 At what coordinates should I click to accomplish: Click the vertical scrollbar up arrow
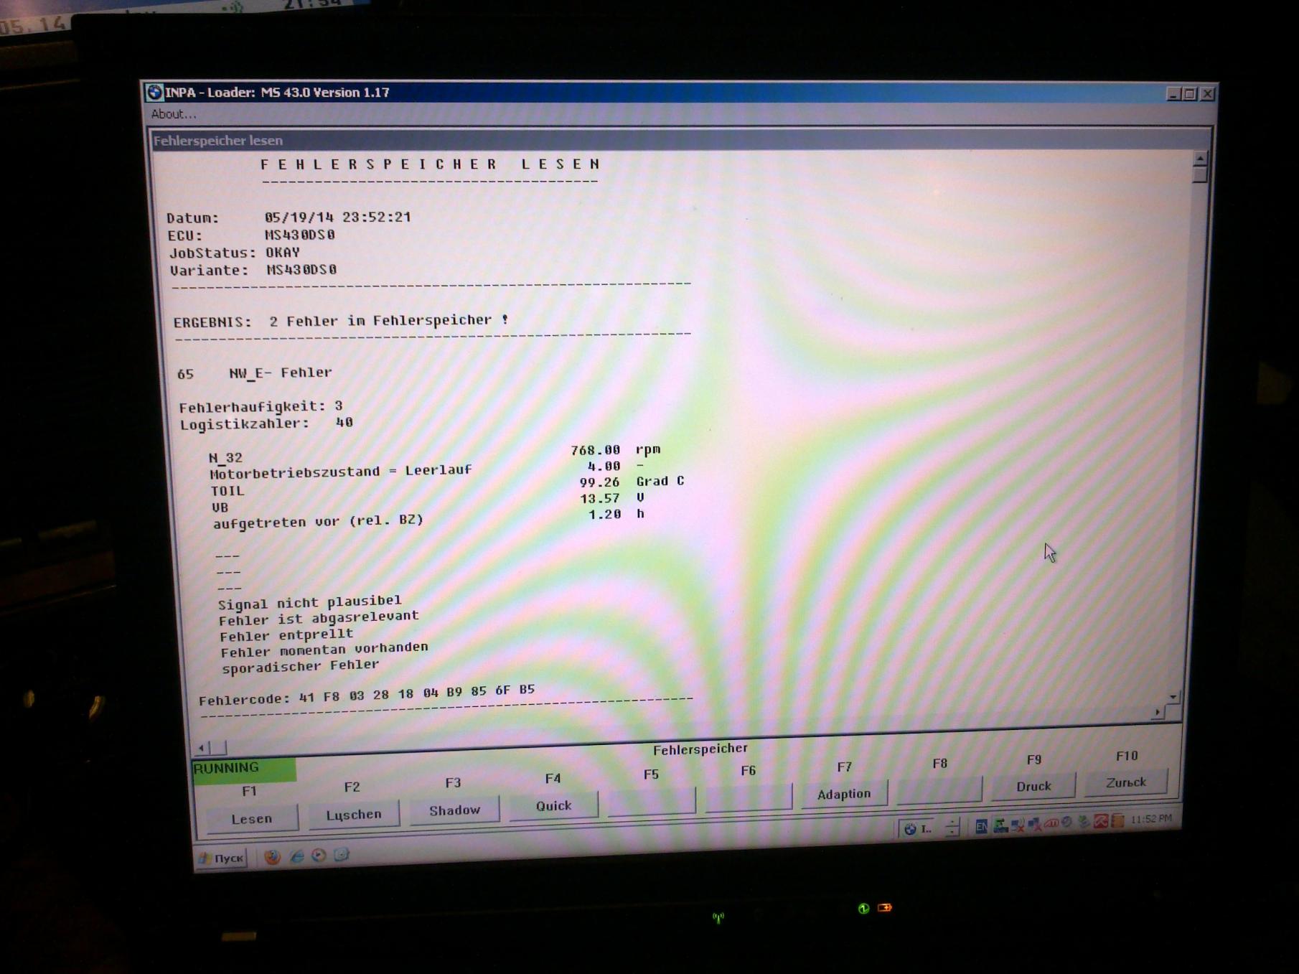coord(1200,158)
